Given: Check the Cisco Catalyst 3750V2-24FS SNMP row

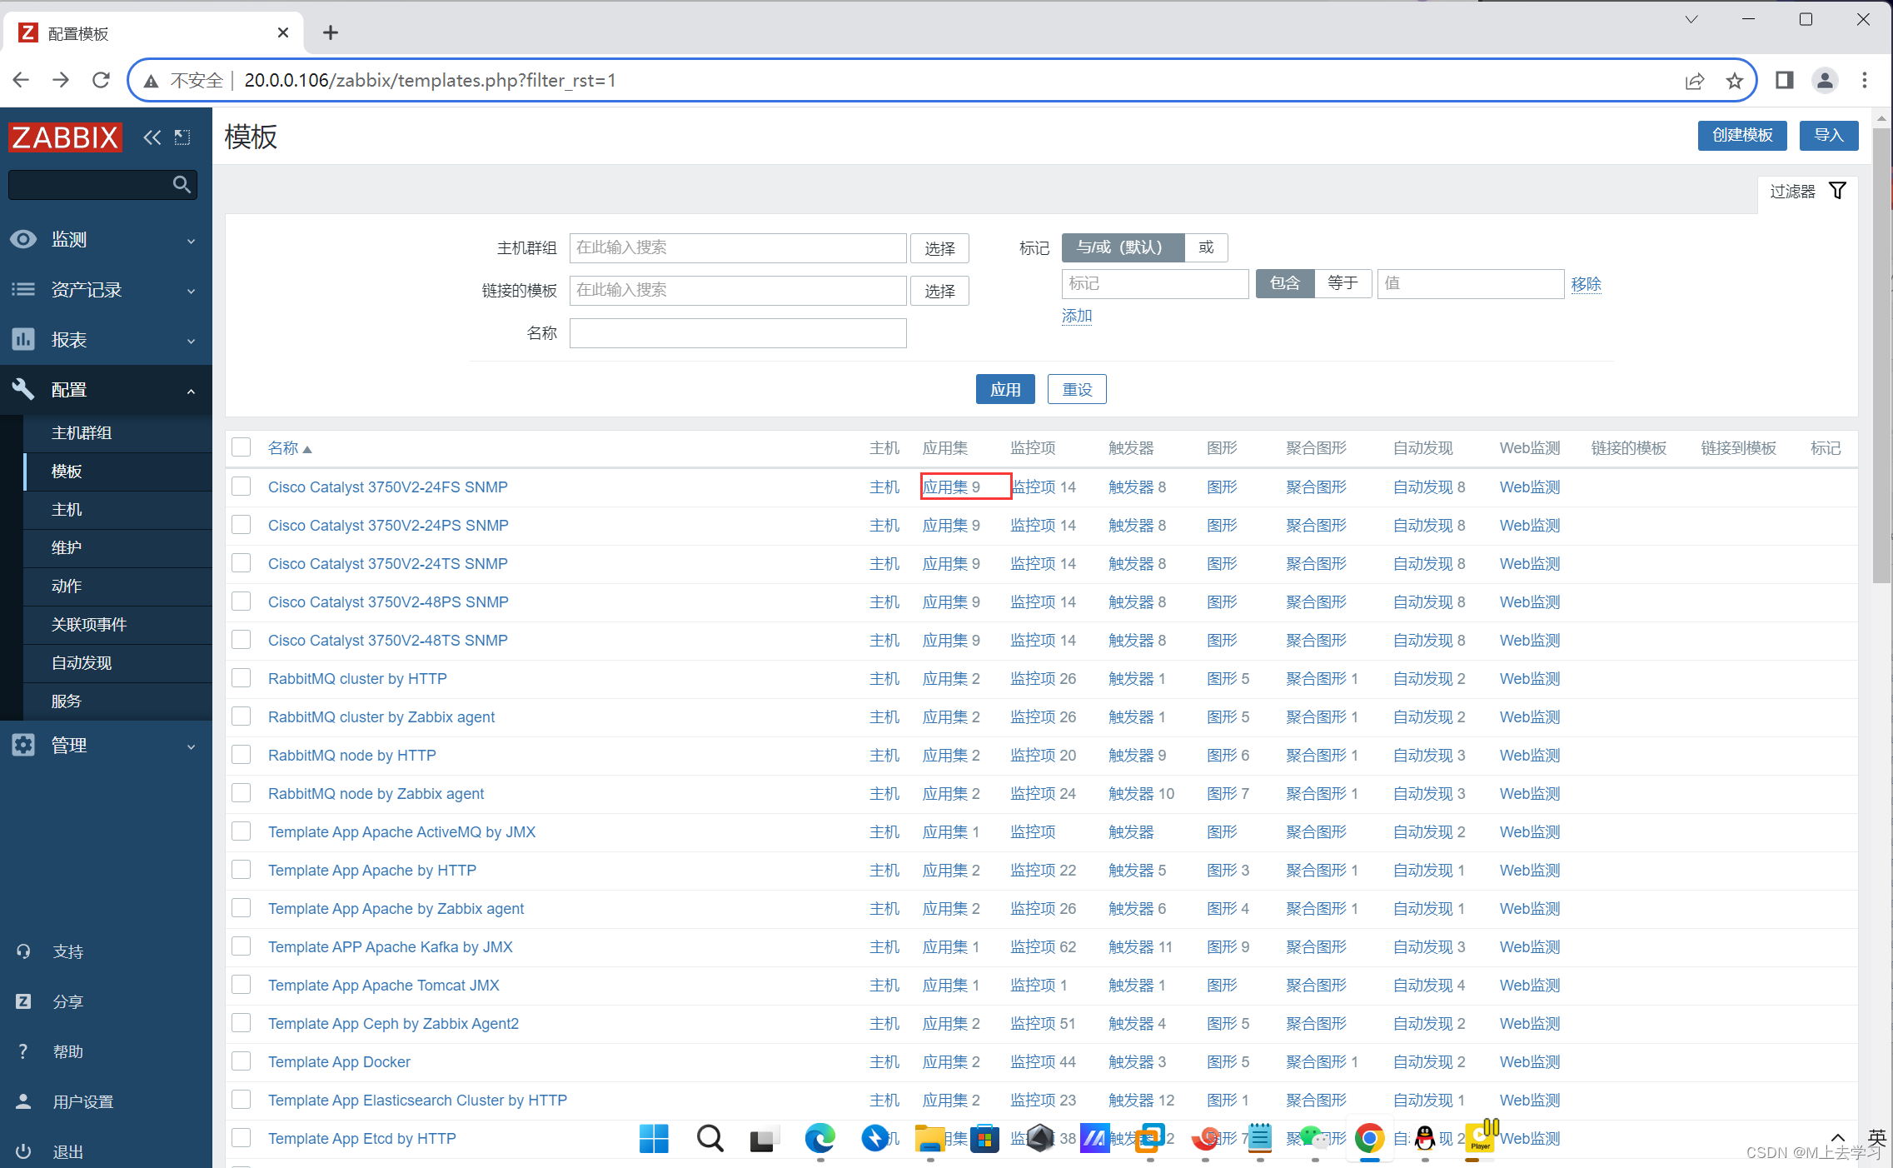Looking at the screenshot, I should pyautogui.click(x=242, y=486).
